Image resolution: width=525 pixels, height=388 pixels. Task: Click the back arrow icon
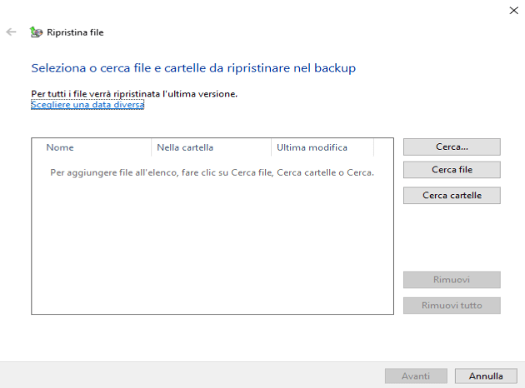(11, 32)
